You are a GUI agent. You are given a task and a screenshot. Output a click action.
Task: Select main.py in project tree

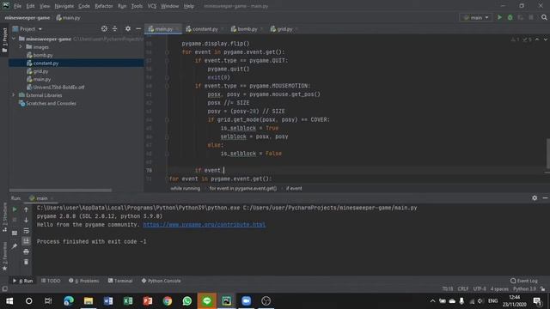(42, 79)
